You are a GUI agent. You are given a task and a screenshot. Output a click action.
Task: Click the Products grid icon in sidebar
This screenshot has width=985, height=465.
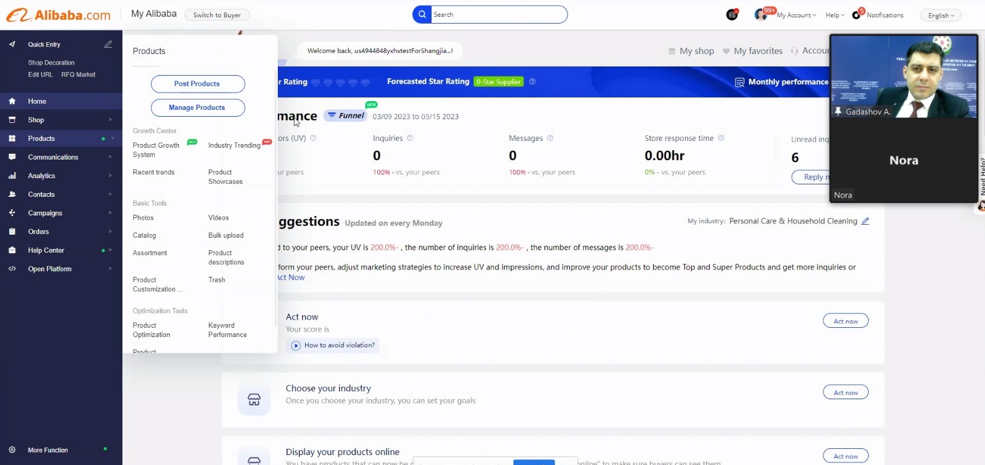coord(12,138)
